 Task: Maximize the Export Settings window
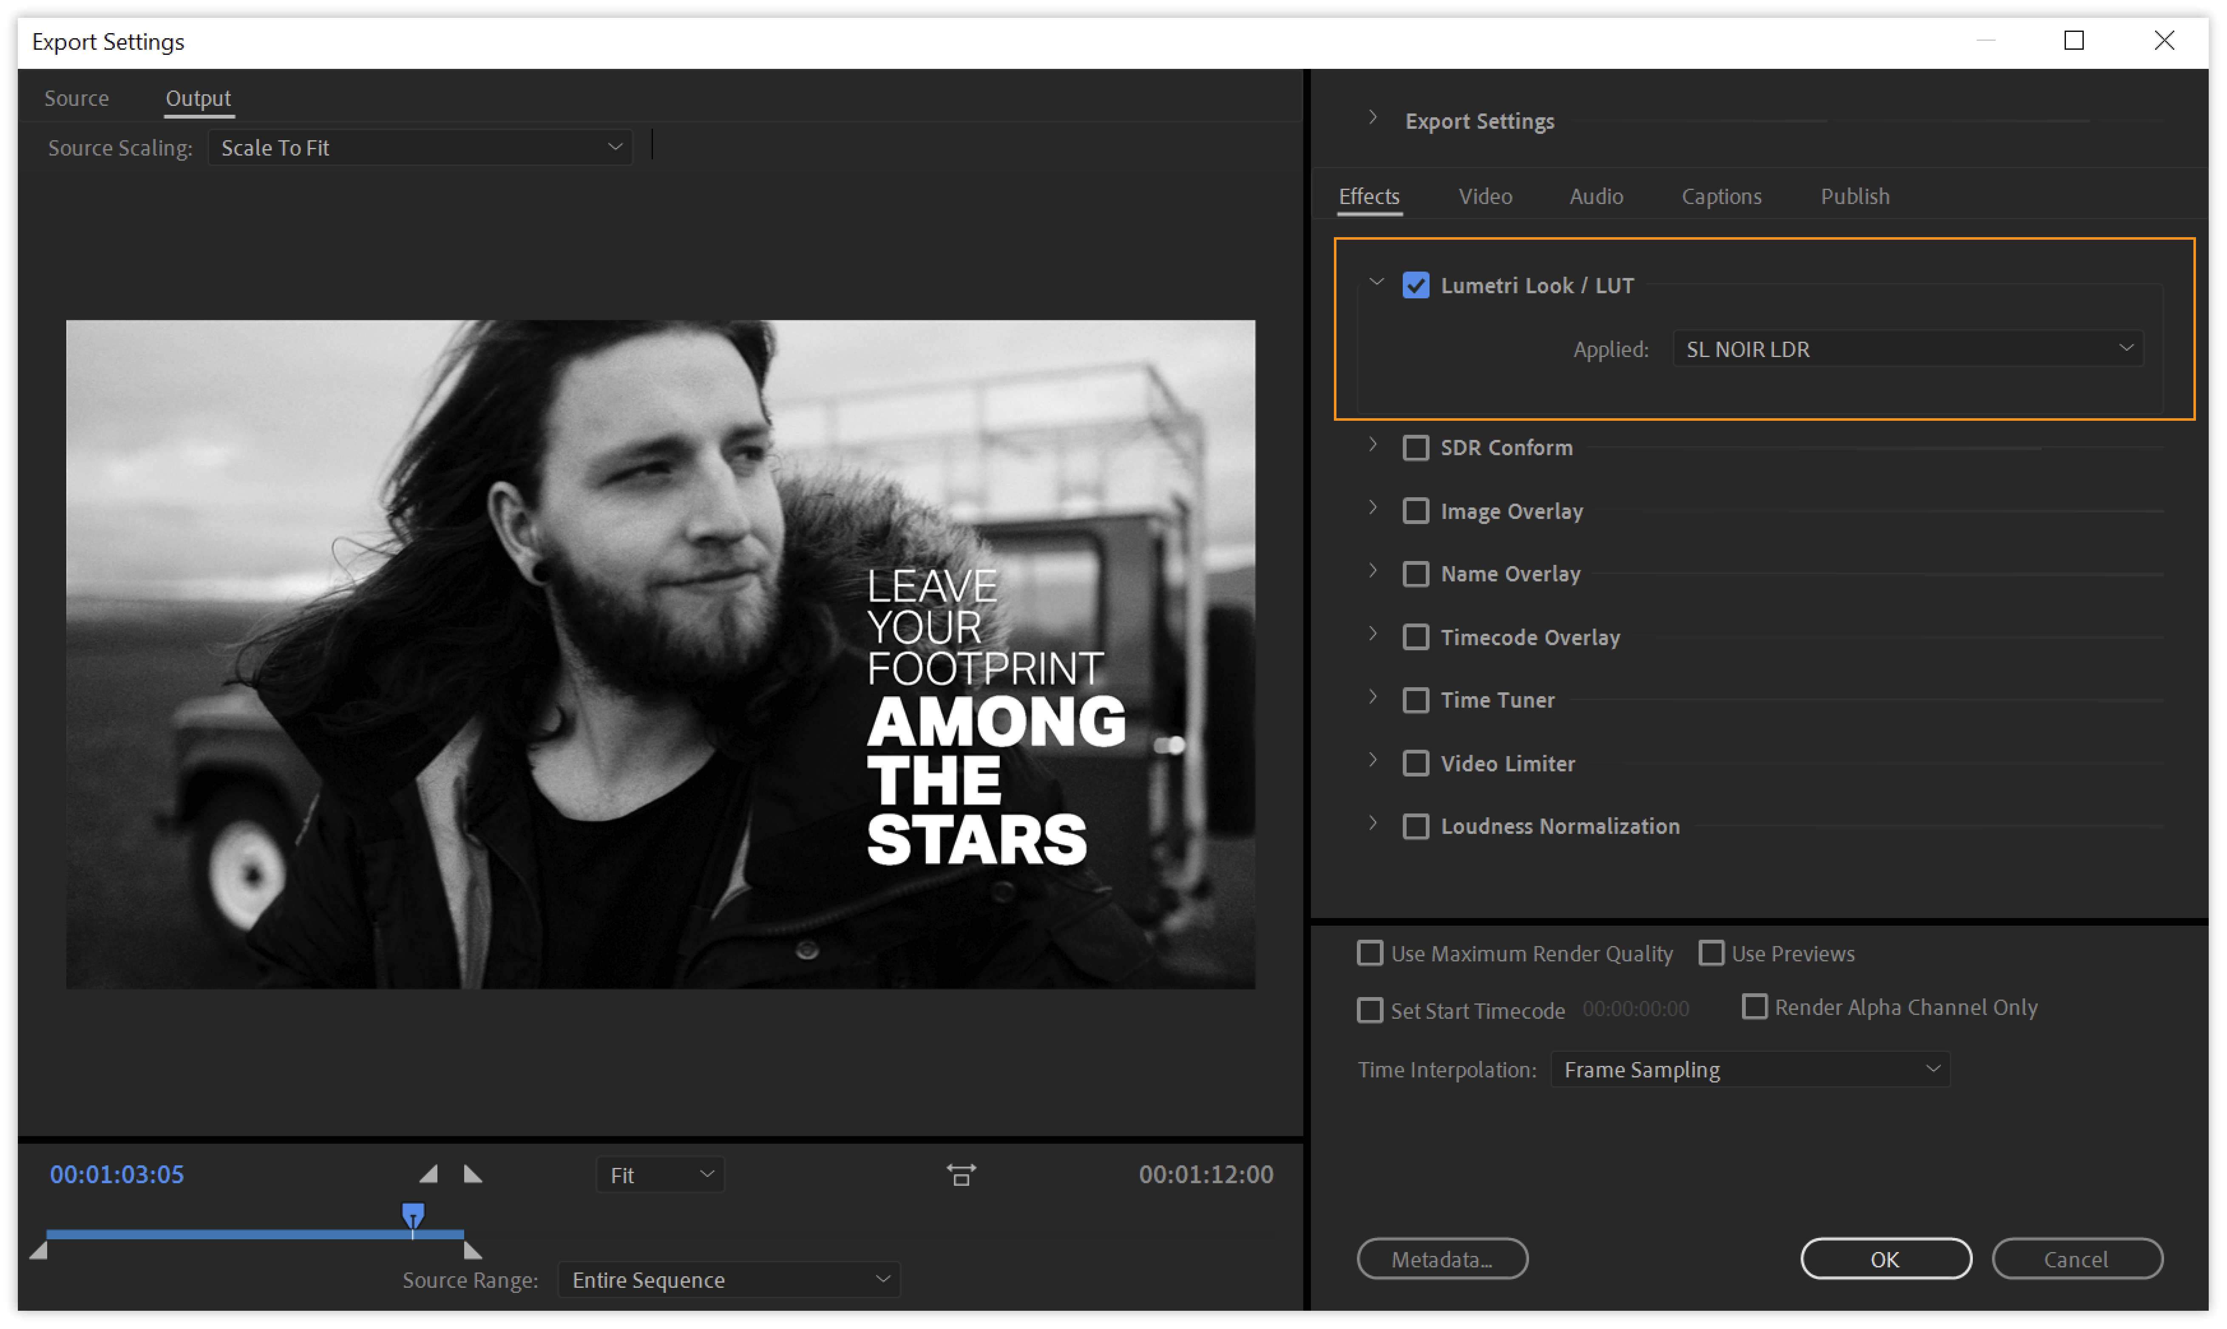[x=2074, y=40]
